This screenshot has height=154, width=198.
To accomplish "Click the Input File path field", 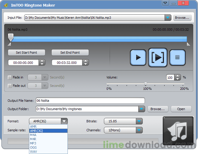I will (x=94, y=18).
